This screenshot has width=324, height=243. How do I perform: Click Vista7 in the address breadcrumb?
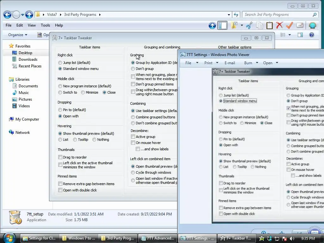click(x=52, y=15)
